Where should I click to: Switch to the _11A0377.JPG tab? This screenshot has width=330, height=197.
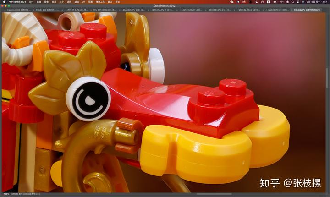click(162, 10)
